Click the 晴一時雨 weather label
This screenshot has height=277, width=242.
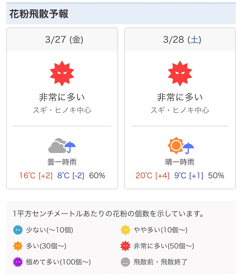(180, 162)
